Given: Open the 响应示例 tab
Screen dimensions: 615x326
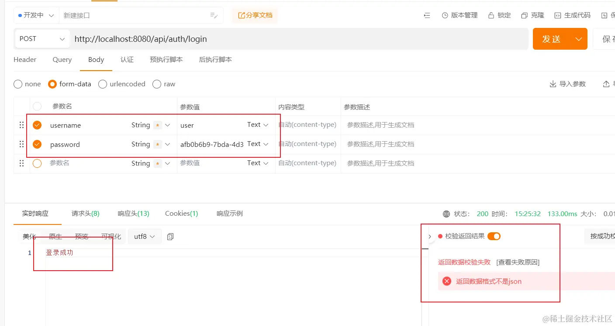Looking at the screenshot, I should tap(230, 214).
